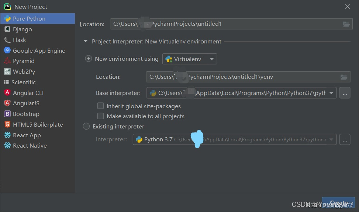Select the React App icon
This screenshot has width=359, height=212.
pyautogui.click(x=7, y=135)
